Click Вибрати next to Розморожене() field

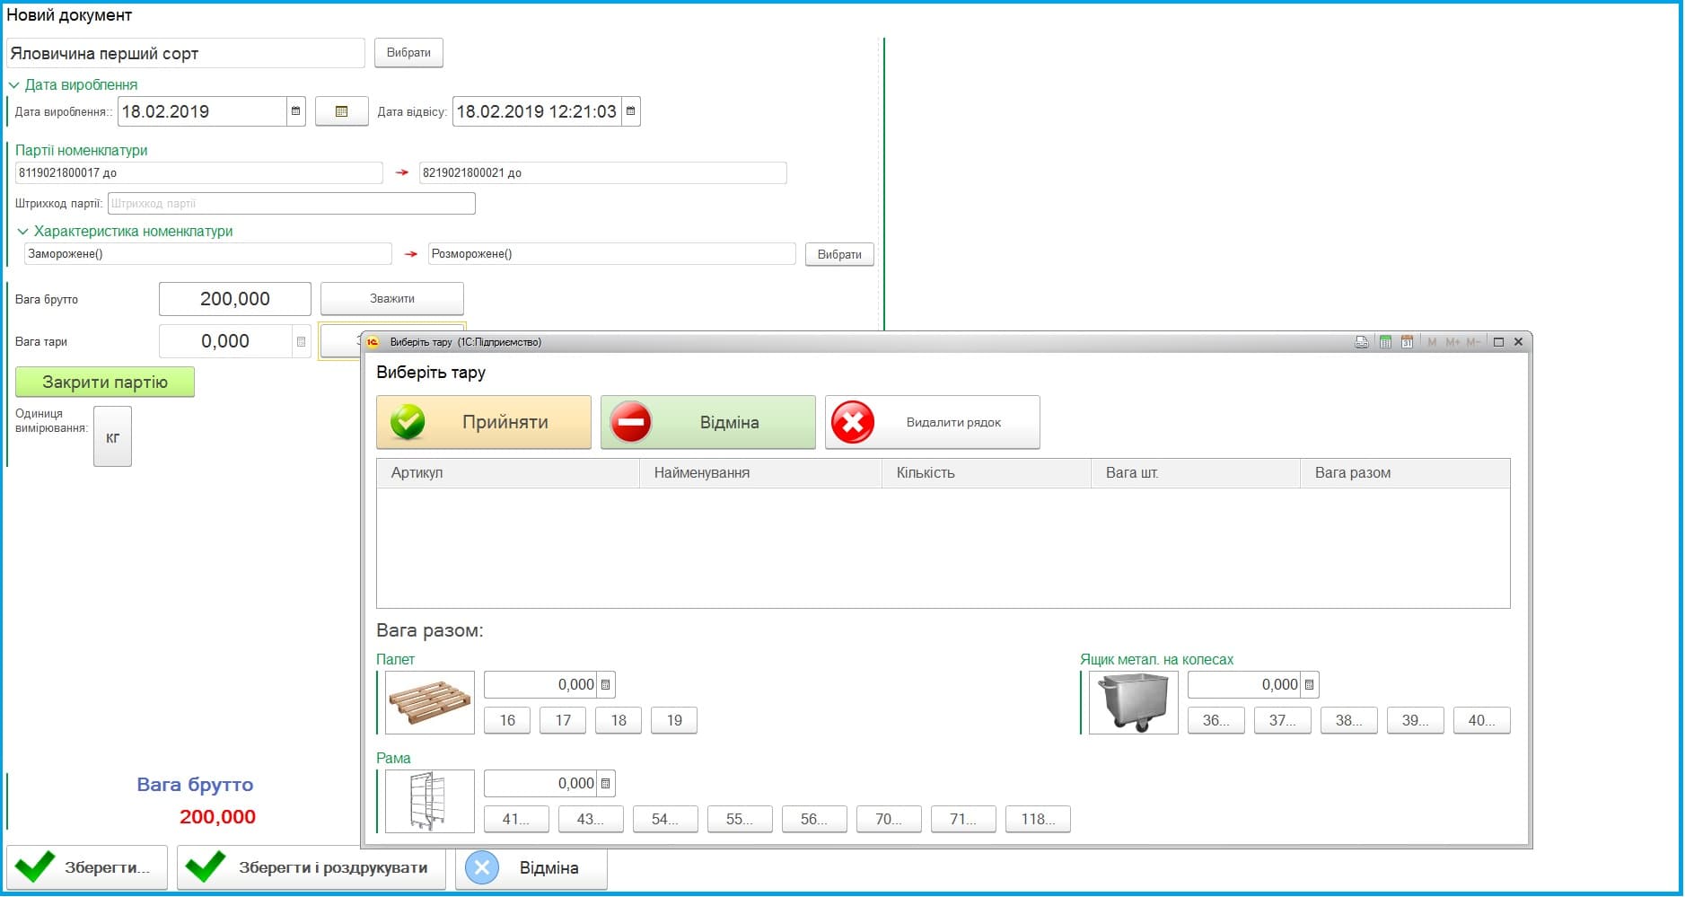(839, 254)
